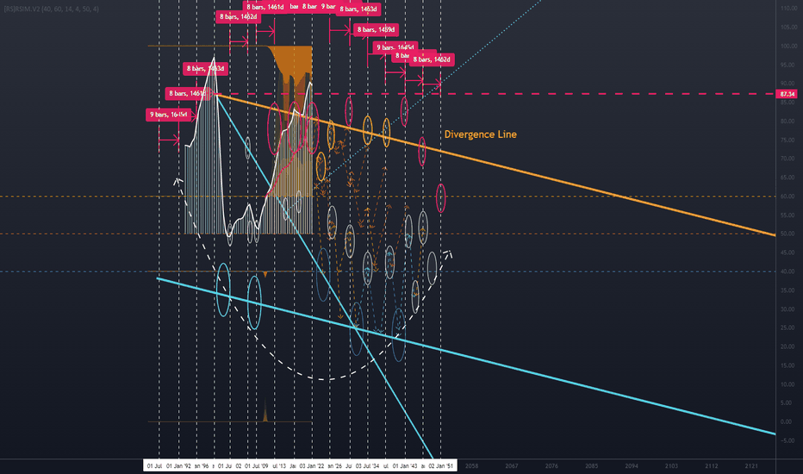Click the 10.00 price scale label
Image resolution: width=803 pixels, height=474 pixels.
788,384
